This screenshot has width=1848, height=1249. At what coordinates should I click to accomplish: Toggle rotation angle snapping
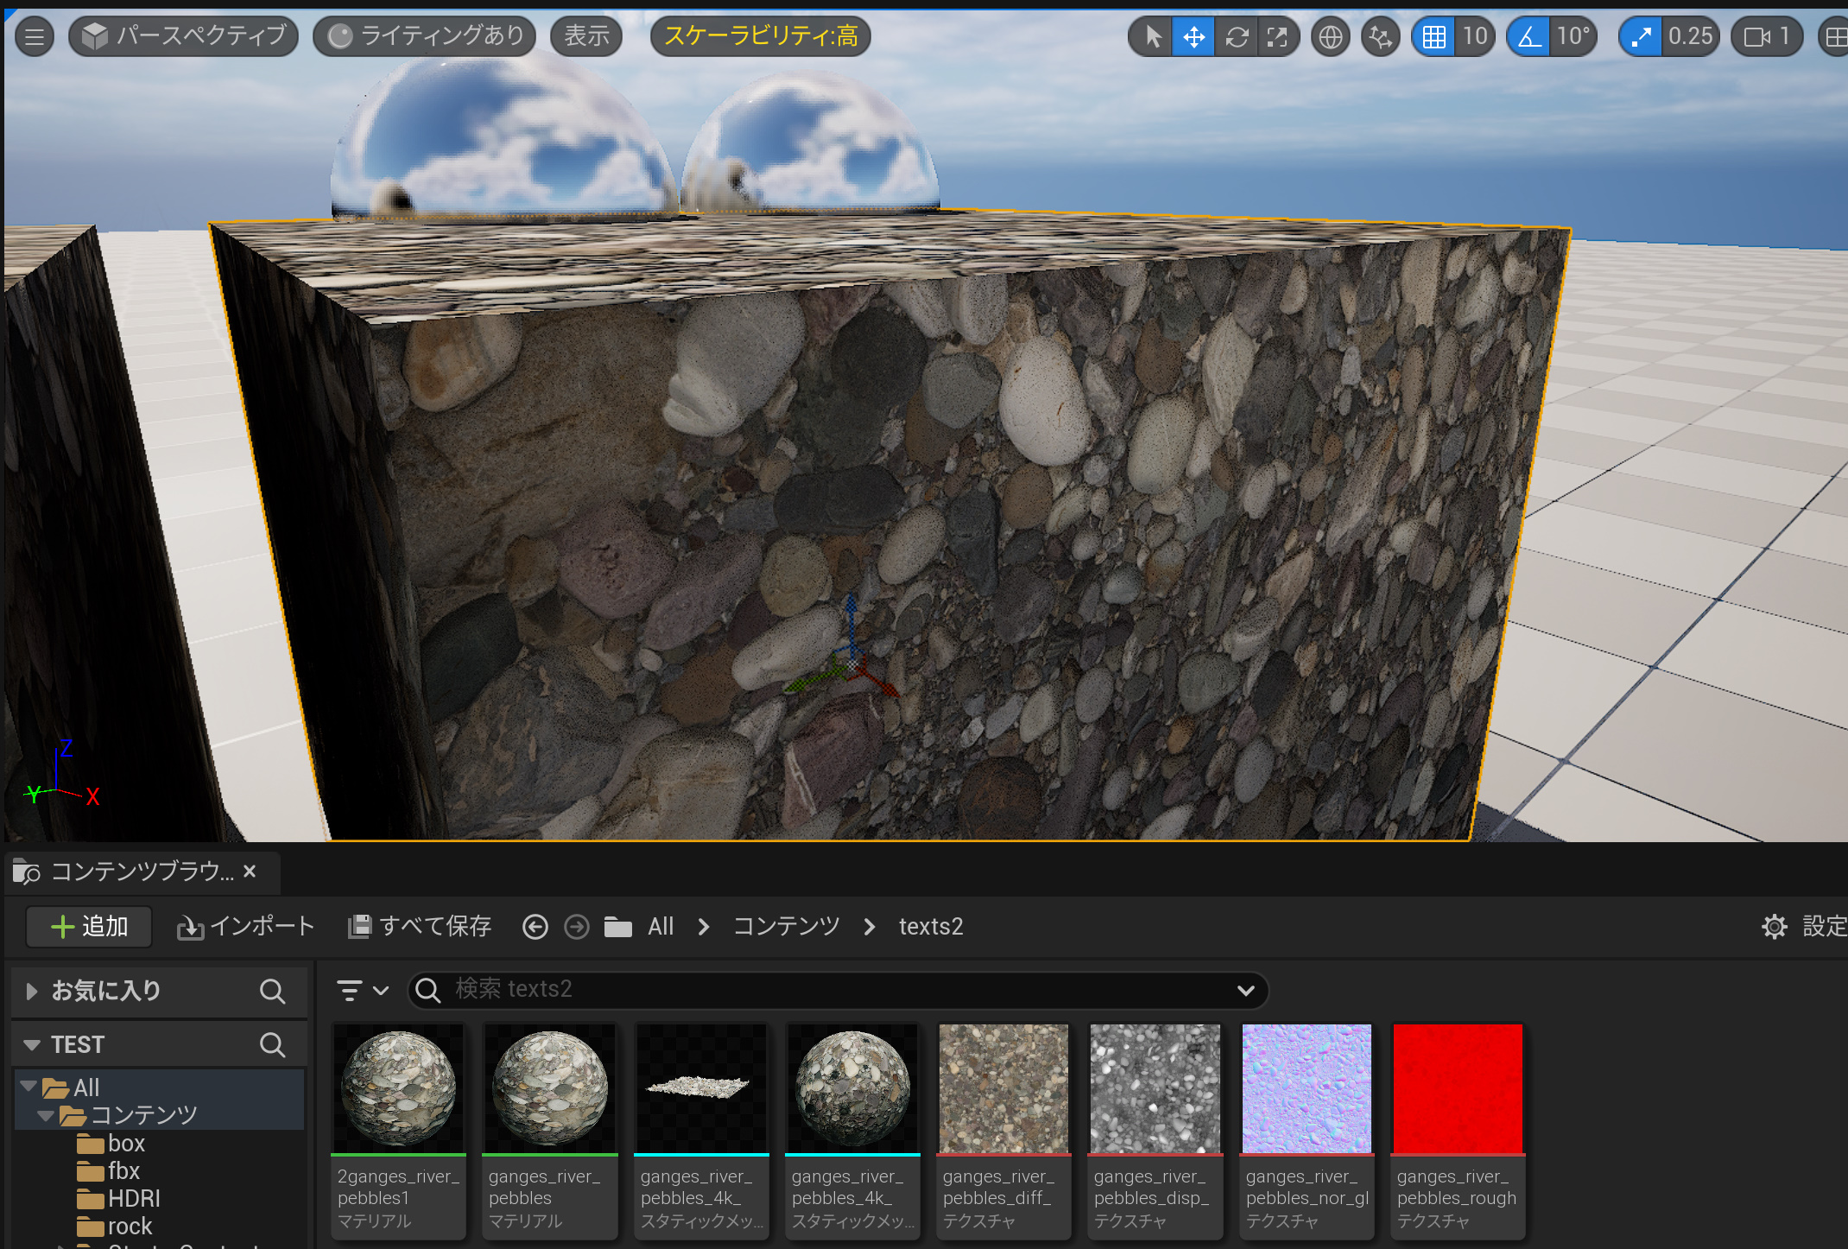pyautogui.click(x=1529, y=37)
